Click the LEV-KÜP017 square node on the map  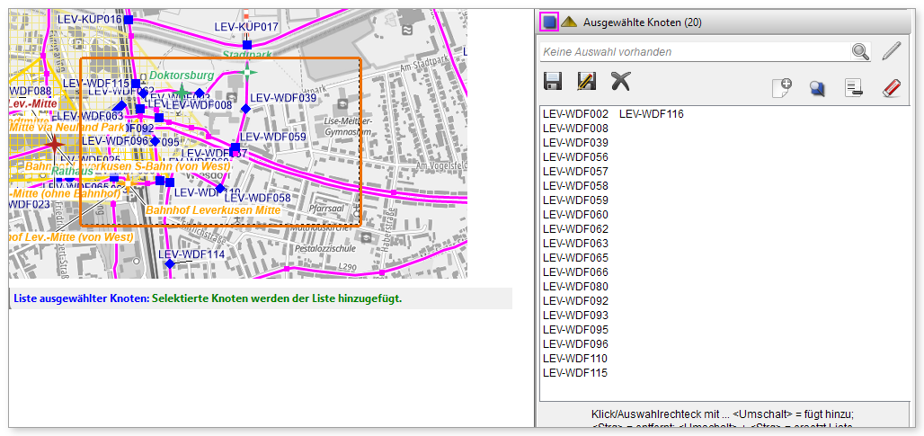pyautogui.click(x=247, y=45)
